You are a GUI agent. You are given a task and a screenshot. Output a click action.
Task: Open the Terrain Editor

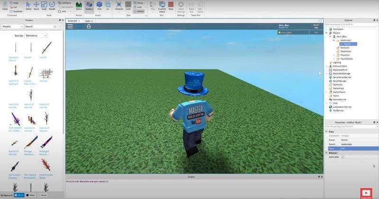(79, 6)
